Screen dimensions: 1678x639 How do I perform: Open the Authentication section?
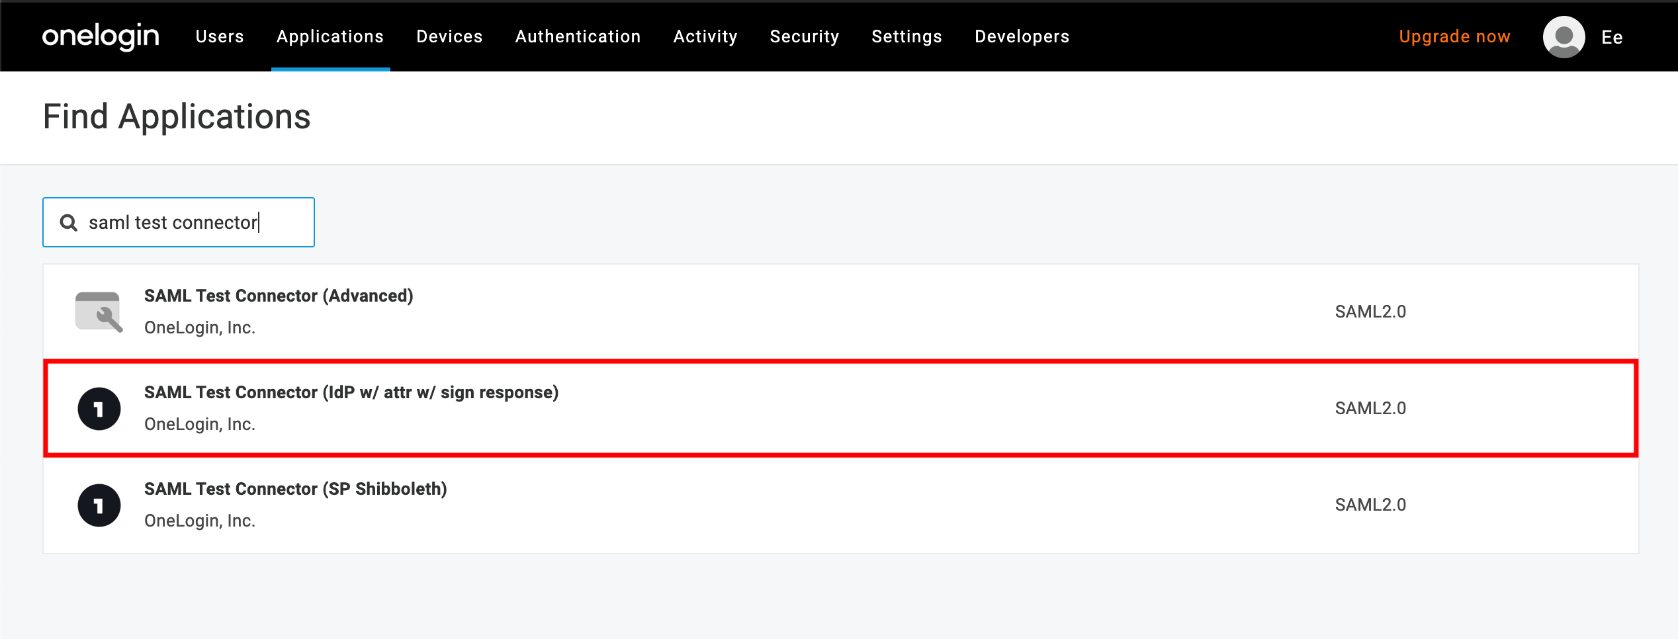point(578,36)
